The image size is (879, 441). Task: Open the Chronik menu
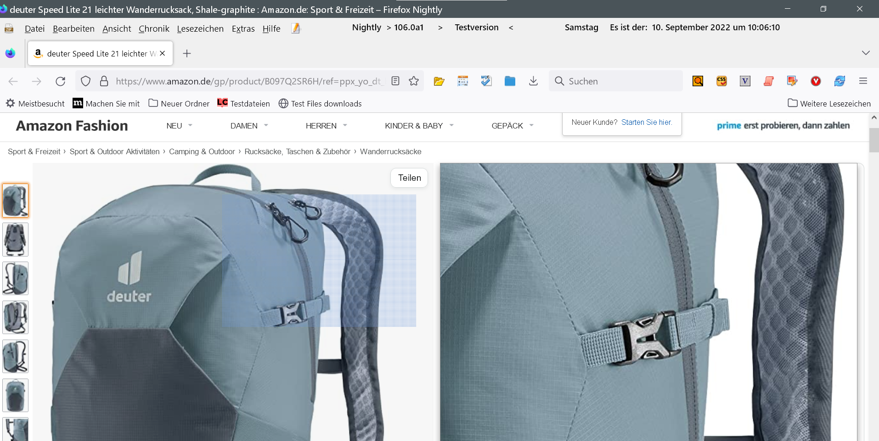(x=154, y=29)
